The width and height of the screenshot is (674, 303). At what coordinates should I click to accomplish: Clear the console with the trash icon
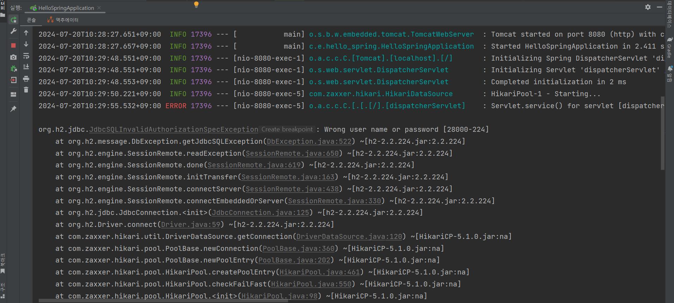[26, 90]
